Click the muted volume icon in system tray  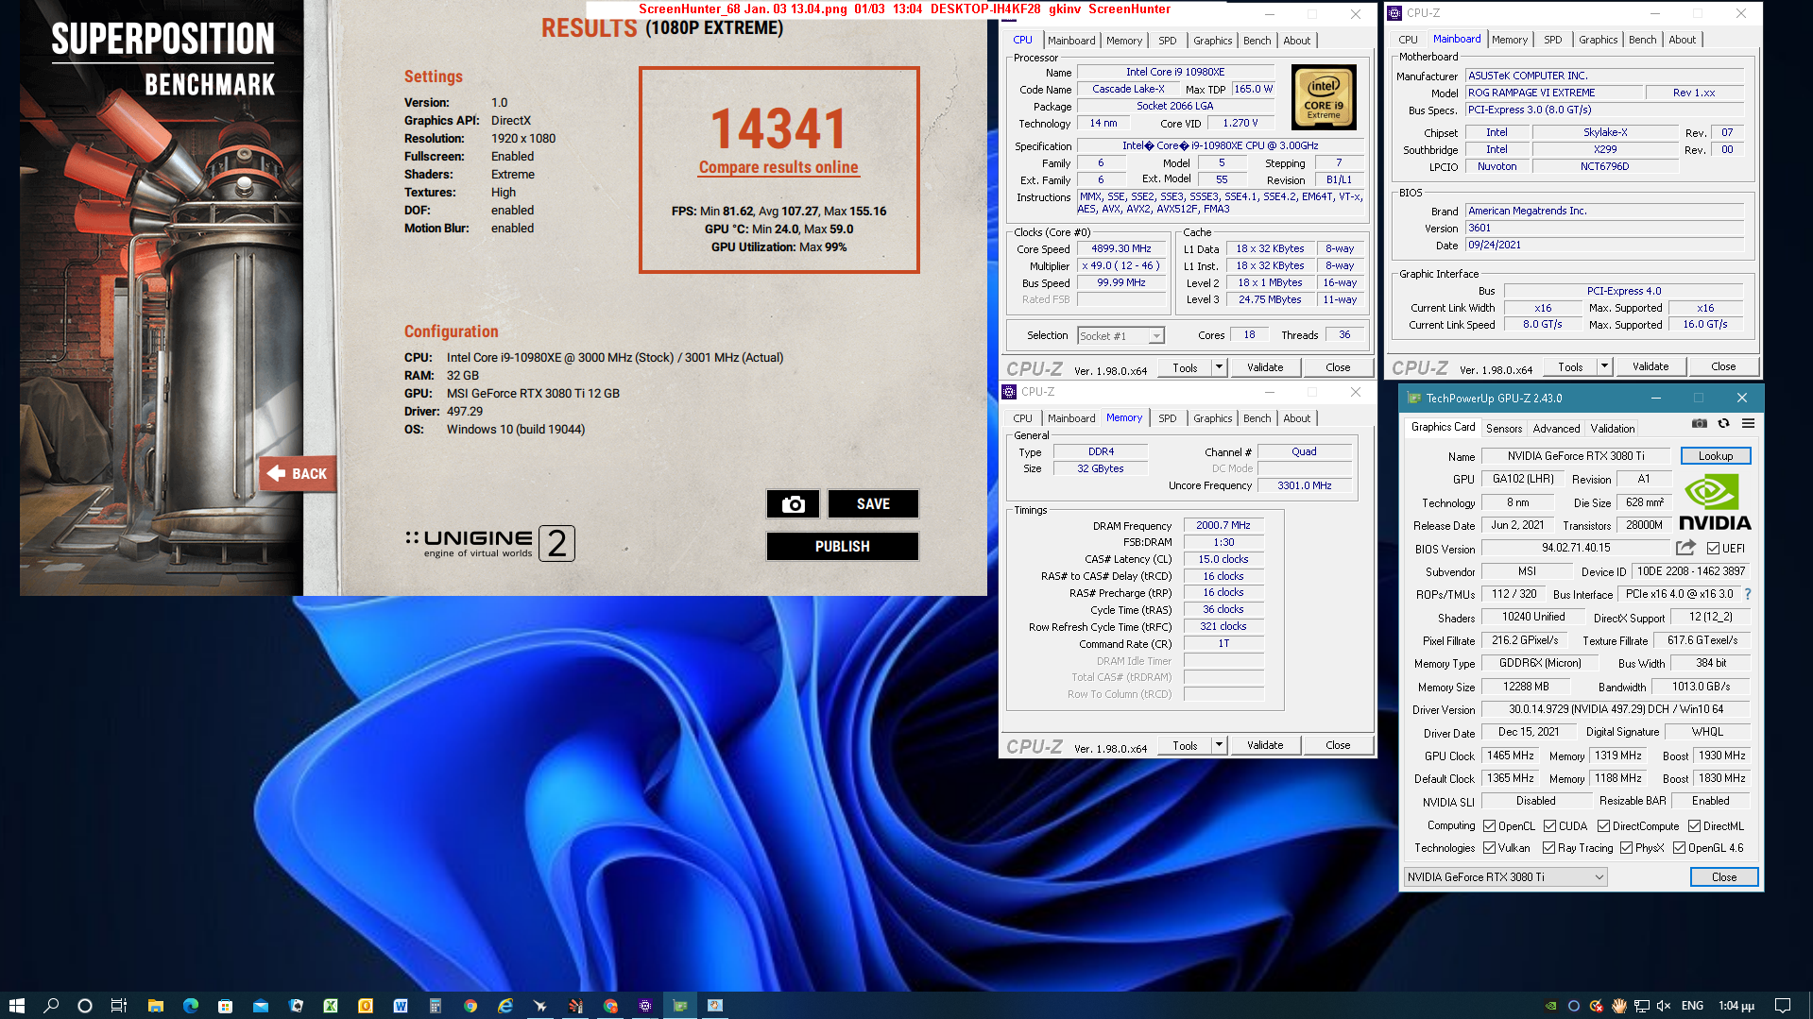coord(1664,1006)
